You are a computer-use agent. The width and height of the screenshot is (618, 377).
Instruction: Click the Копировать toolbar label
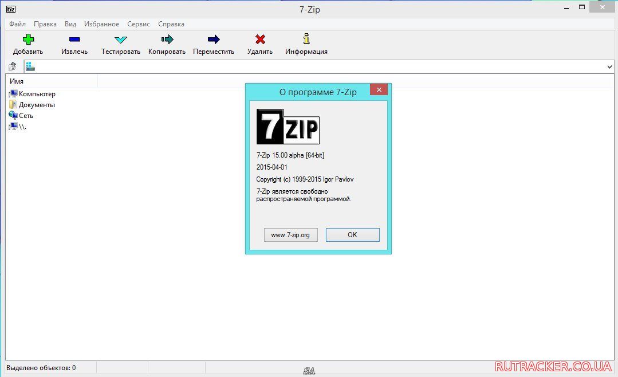point(167,52)
